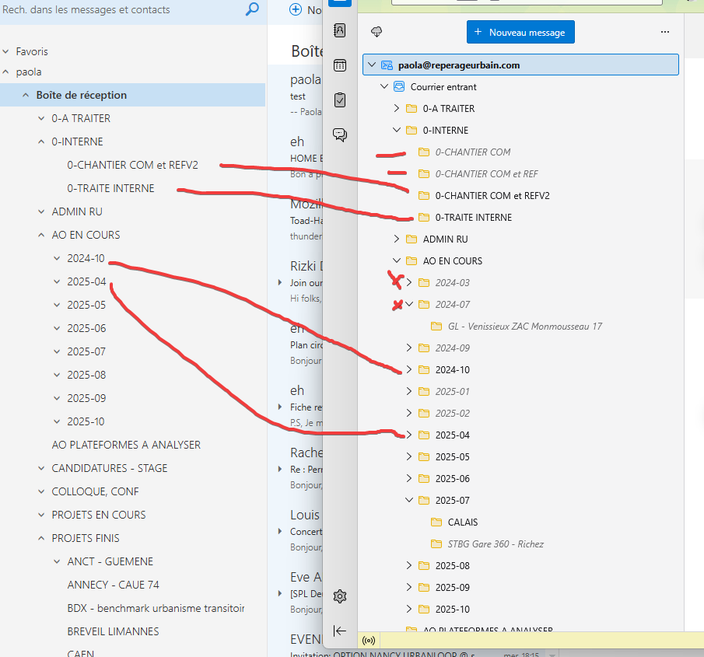Image resolution: width=704 pixels, height=657 pixels.
Task: Click the online status radio icon
Action: 369,641
